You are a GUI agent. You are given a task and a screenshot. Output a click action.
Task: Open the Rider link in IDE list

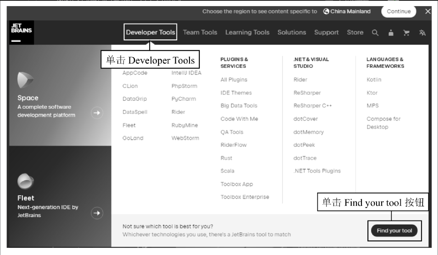coord(178,112)
